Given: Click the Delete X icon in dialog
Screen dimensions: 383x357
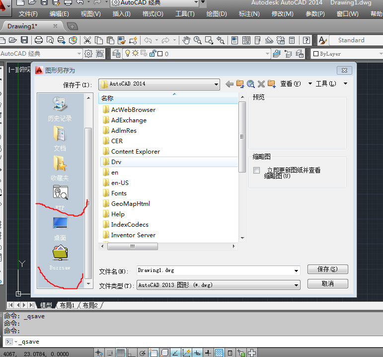Looking at the screenshot, I should click(x=261, y=84).
